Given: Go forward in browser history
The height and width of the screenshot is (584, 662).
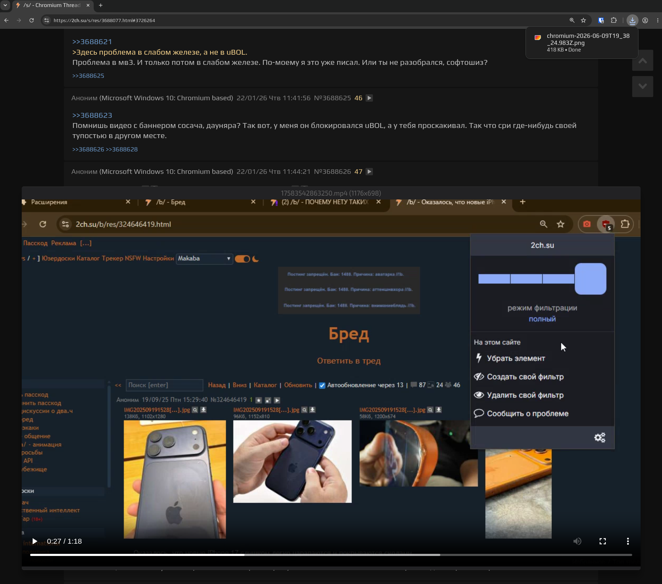Looking at the screenshot, I should point(19,20).
